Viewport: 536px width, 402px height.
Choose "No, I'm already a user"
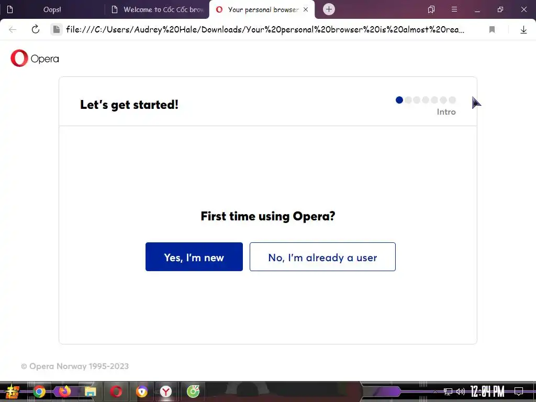coord(322,256)
